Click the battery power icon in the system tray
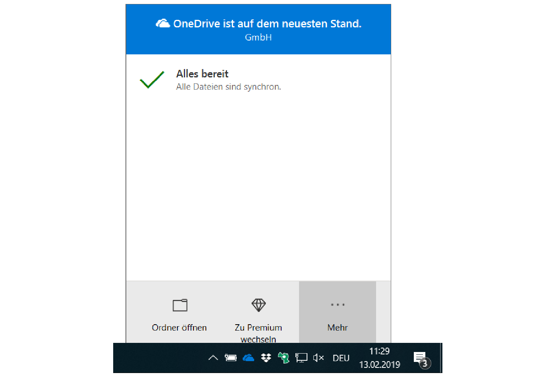This screenshot has width=556, height=377. click(x=230, y=358)
